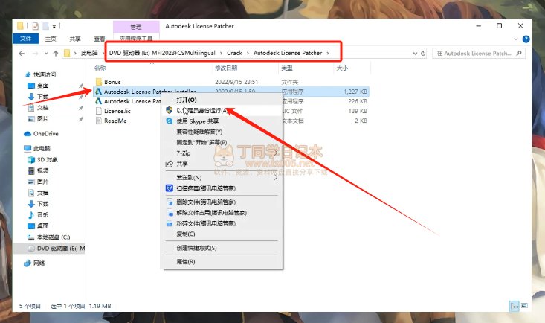Click the Autodesk License Patcher breadcrumb segment

coord(288,53)
